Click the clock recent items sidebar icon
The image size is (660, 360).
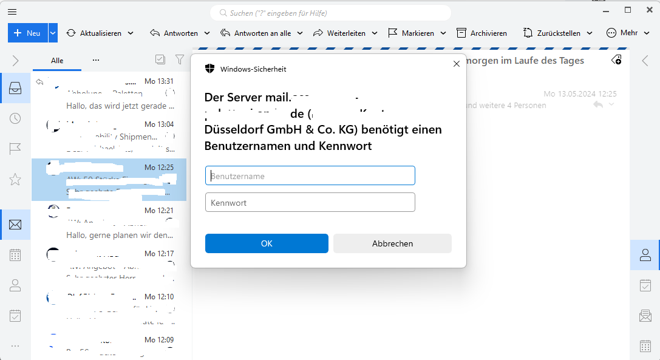pos(15,118)
